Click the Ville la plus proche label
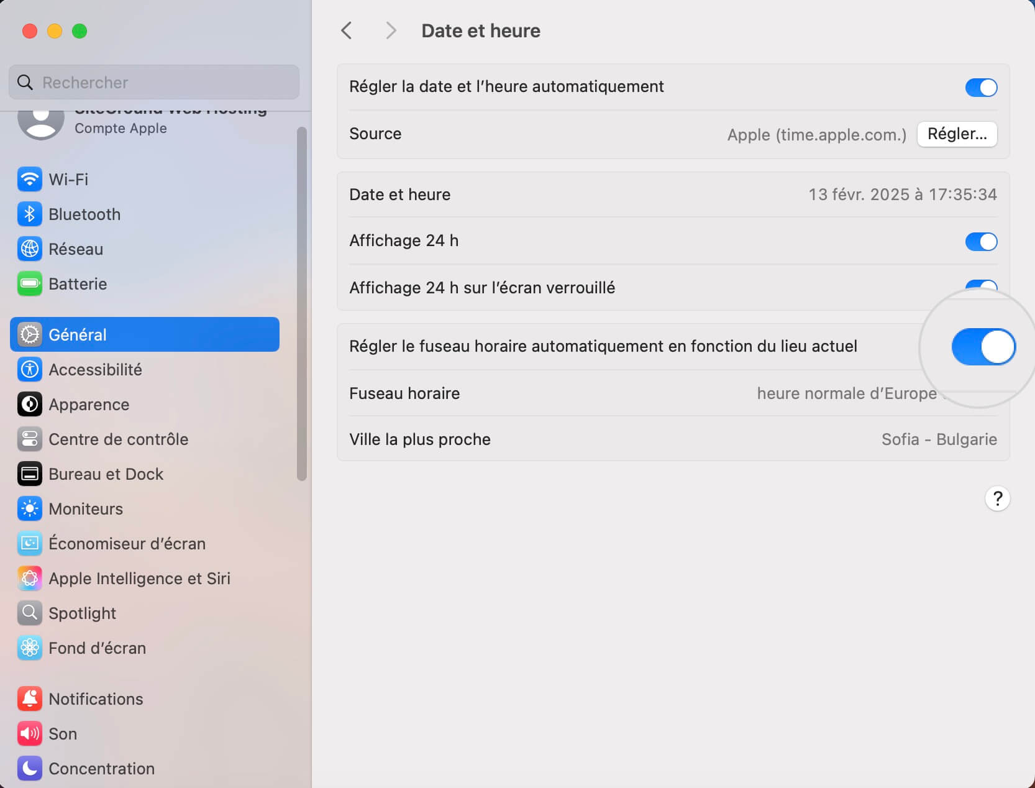1035x788 pixels. point(420,439)
